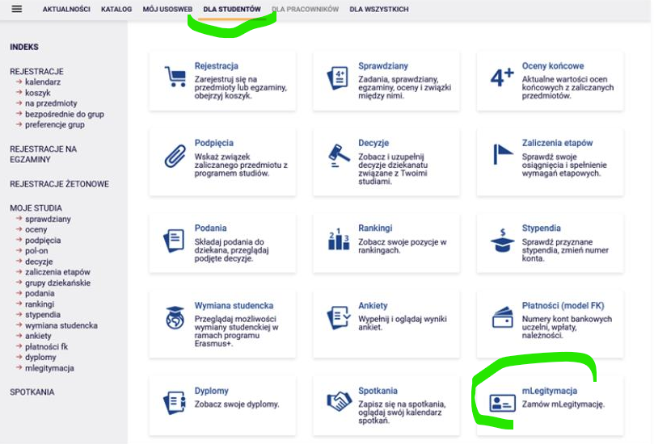Click the gavel Decyzje icon
This screenshot has height=444, width=654.
point(338,154)
